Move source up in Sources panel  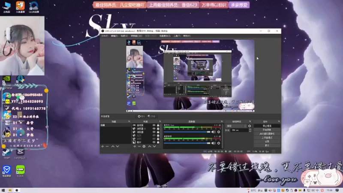point(150,146)
